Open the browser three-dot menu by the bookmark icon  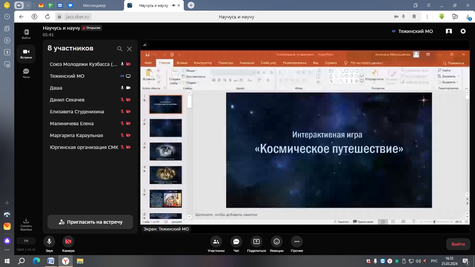pos(428,17)
